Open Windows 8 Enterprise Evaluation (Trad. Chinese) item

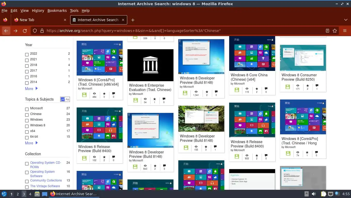coord(150,87)
